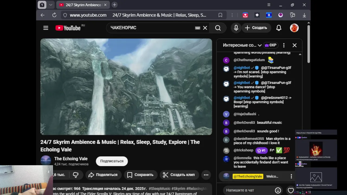Click the Skyrim waterfall video player
The width and height of the screenshot is (347, 195).
click(x=126, y=87)
